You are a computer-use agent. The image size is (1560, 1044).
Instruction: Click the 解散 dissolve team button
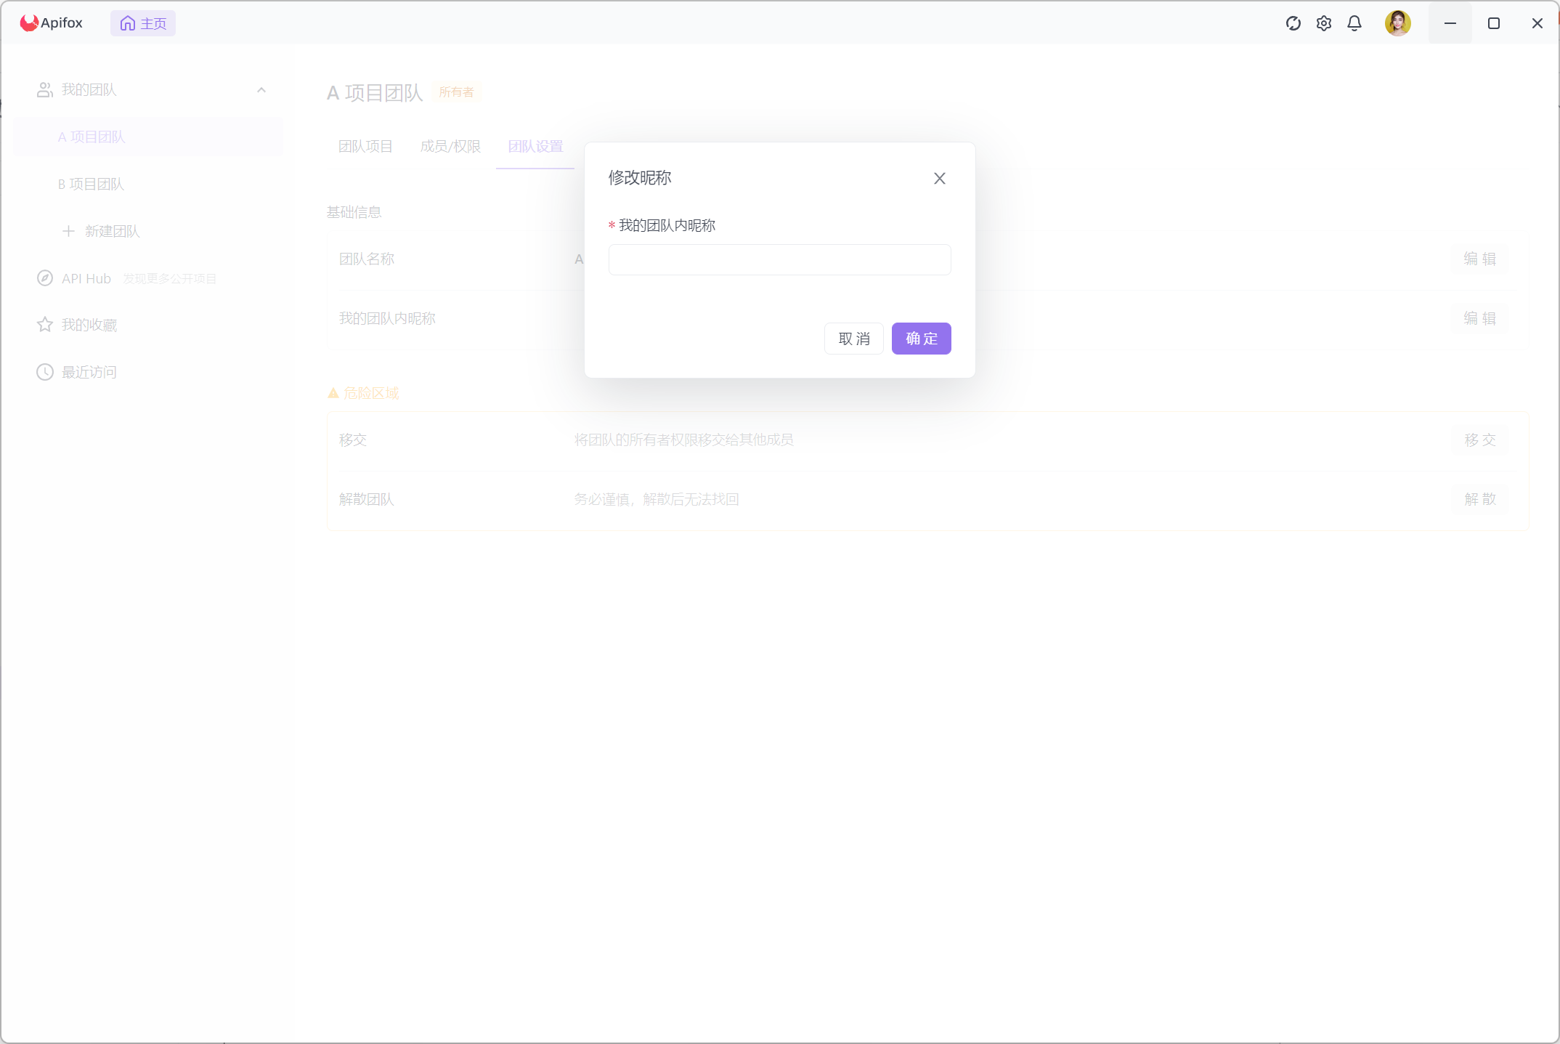click(1479, 499)
